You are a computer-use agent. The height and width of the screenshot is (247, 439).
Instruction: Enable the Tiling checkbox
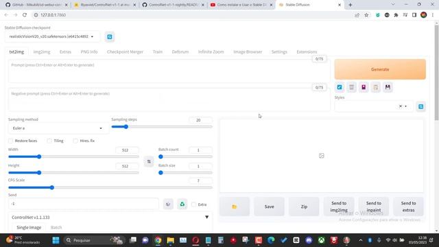click(49, 141)
